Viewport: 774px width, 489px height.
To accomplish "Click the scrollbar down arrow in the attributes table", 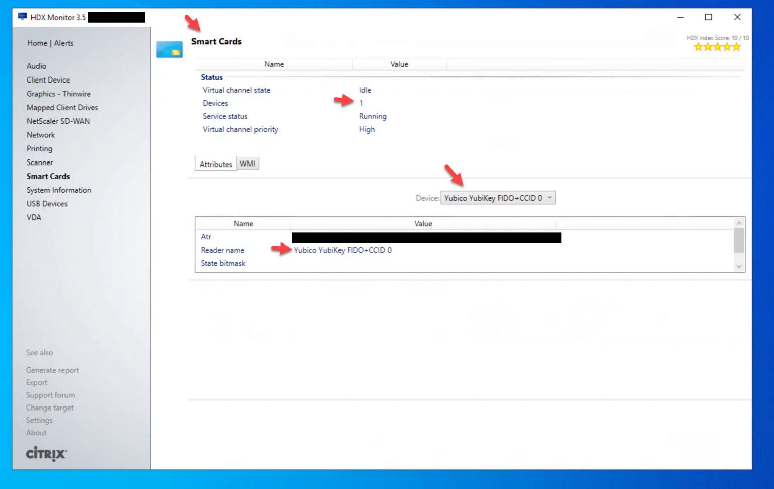I will [x=738, y=266].
